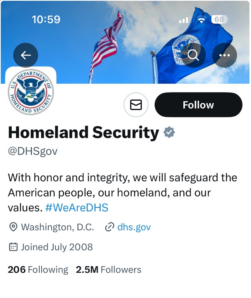Open the three-dot more options menu

point(225,55)
